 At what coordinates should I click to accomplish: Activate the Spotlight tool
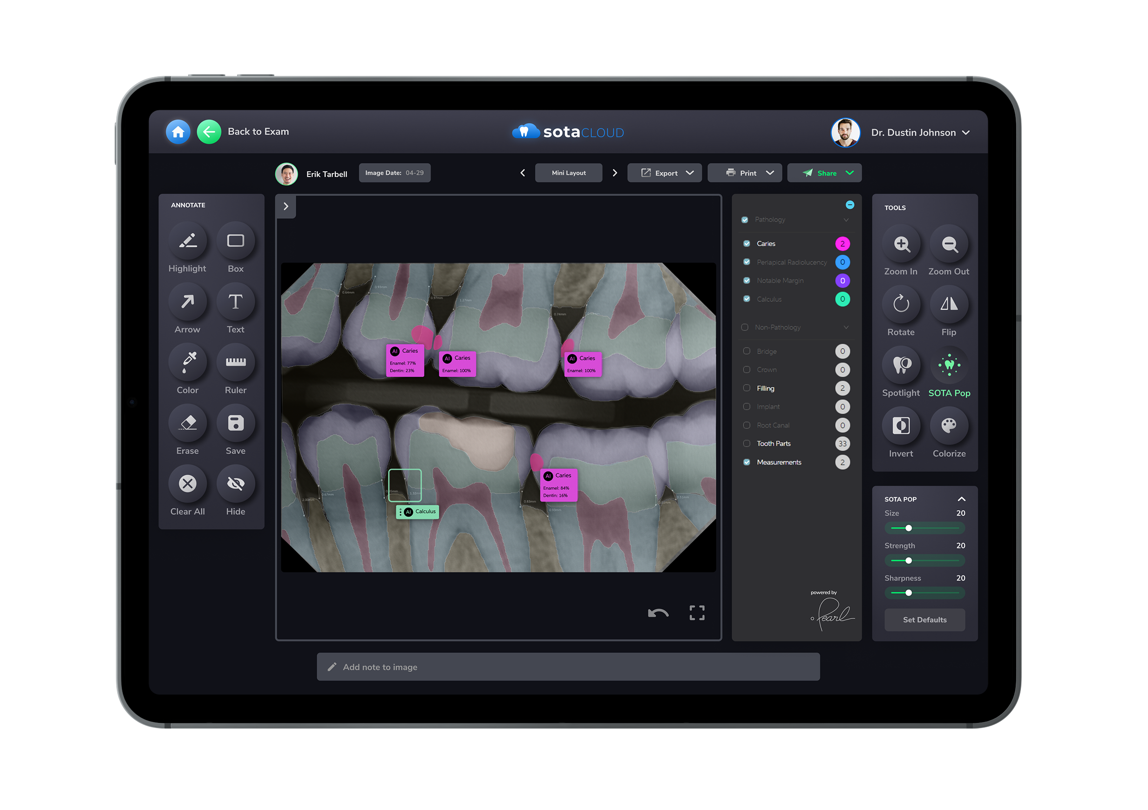[901, 365]
